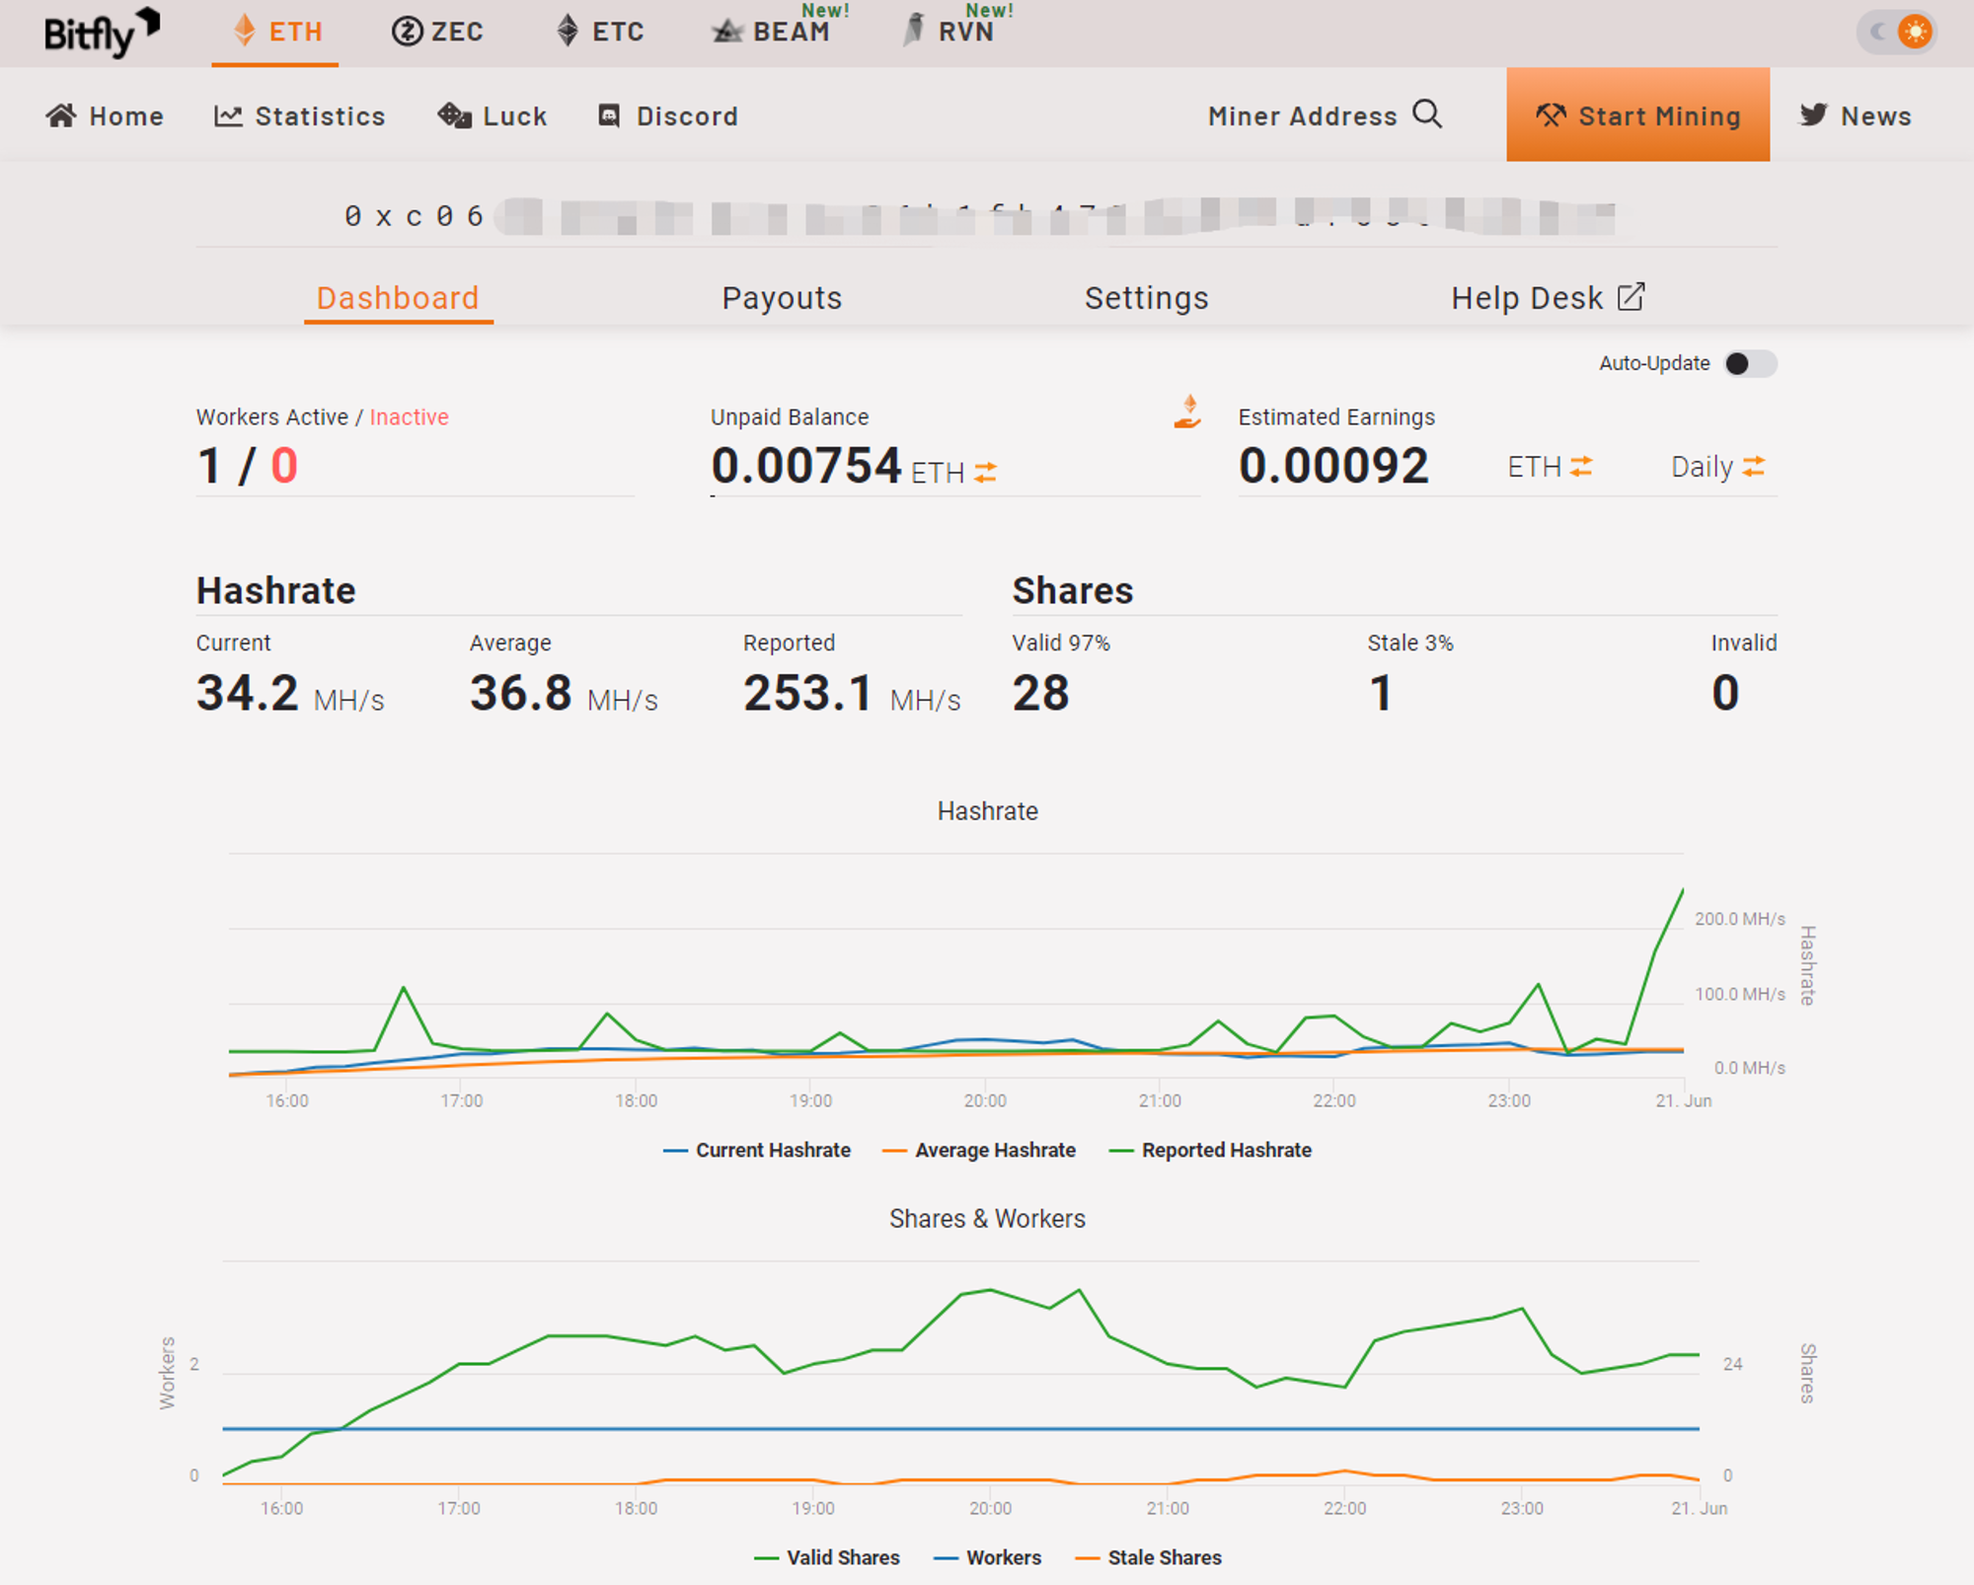
Task: Toggle dark and light theme switch
Action: tap(1897, 32)
